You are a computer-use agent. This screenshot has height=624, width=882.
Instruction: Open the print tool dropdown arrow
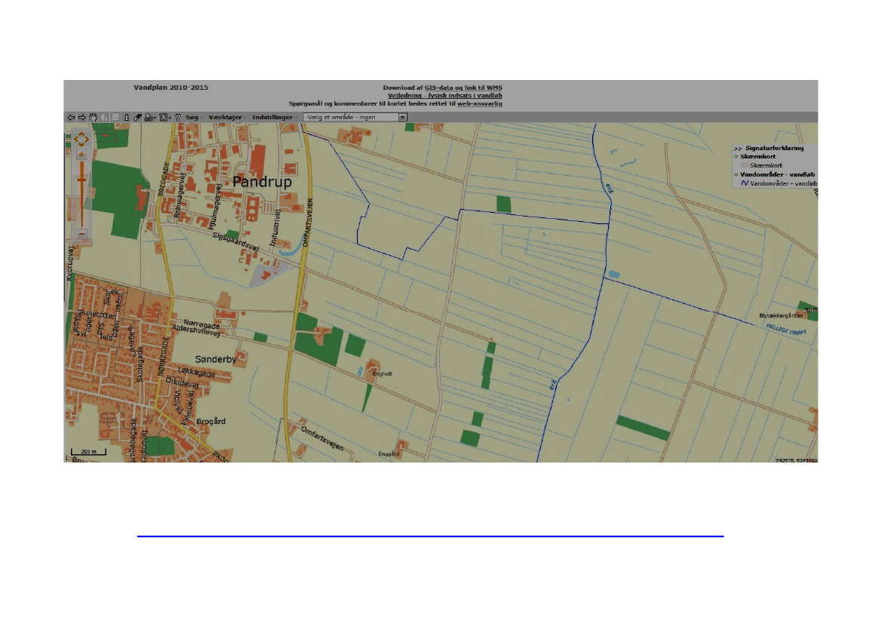pyautogui.click(x=155, y=118)
